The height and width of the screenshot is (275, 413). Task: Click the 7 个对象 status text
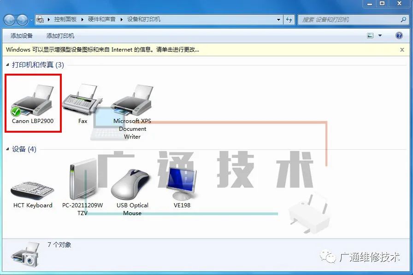(x=59, y=245)
